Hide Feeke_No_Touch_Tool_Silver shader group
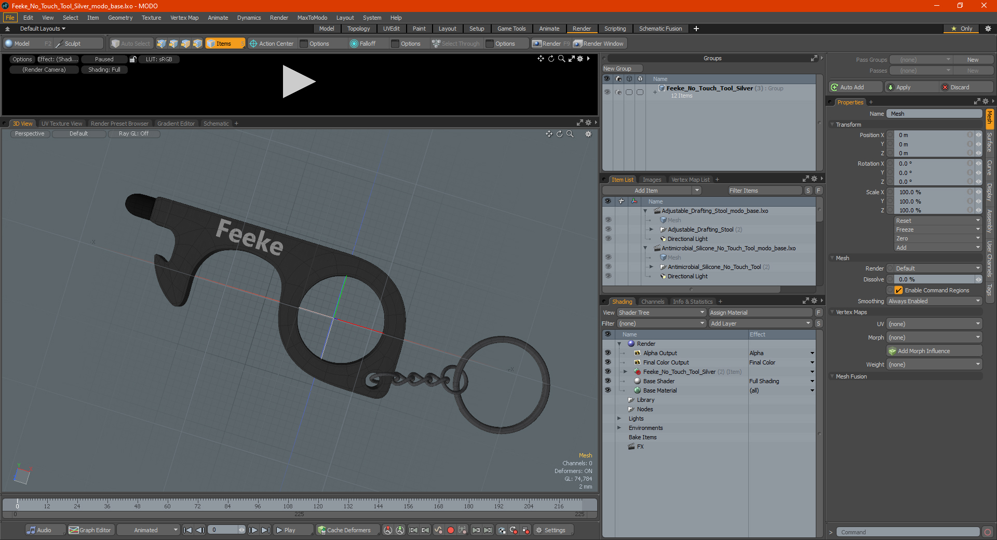Screen dimensions: 997x540 click(x=608, y=372)
